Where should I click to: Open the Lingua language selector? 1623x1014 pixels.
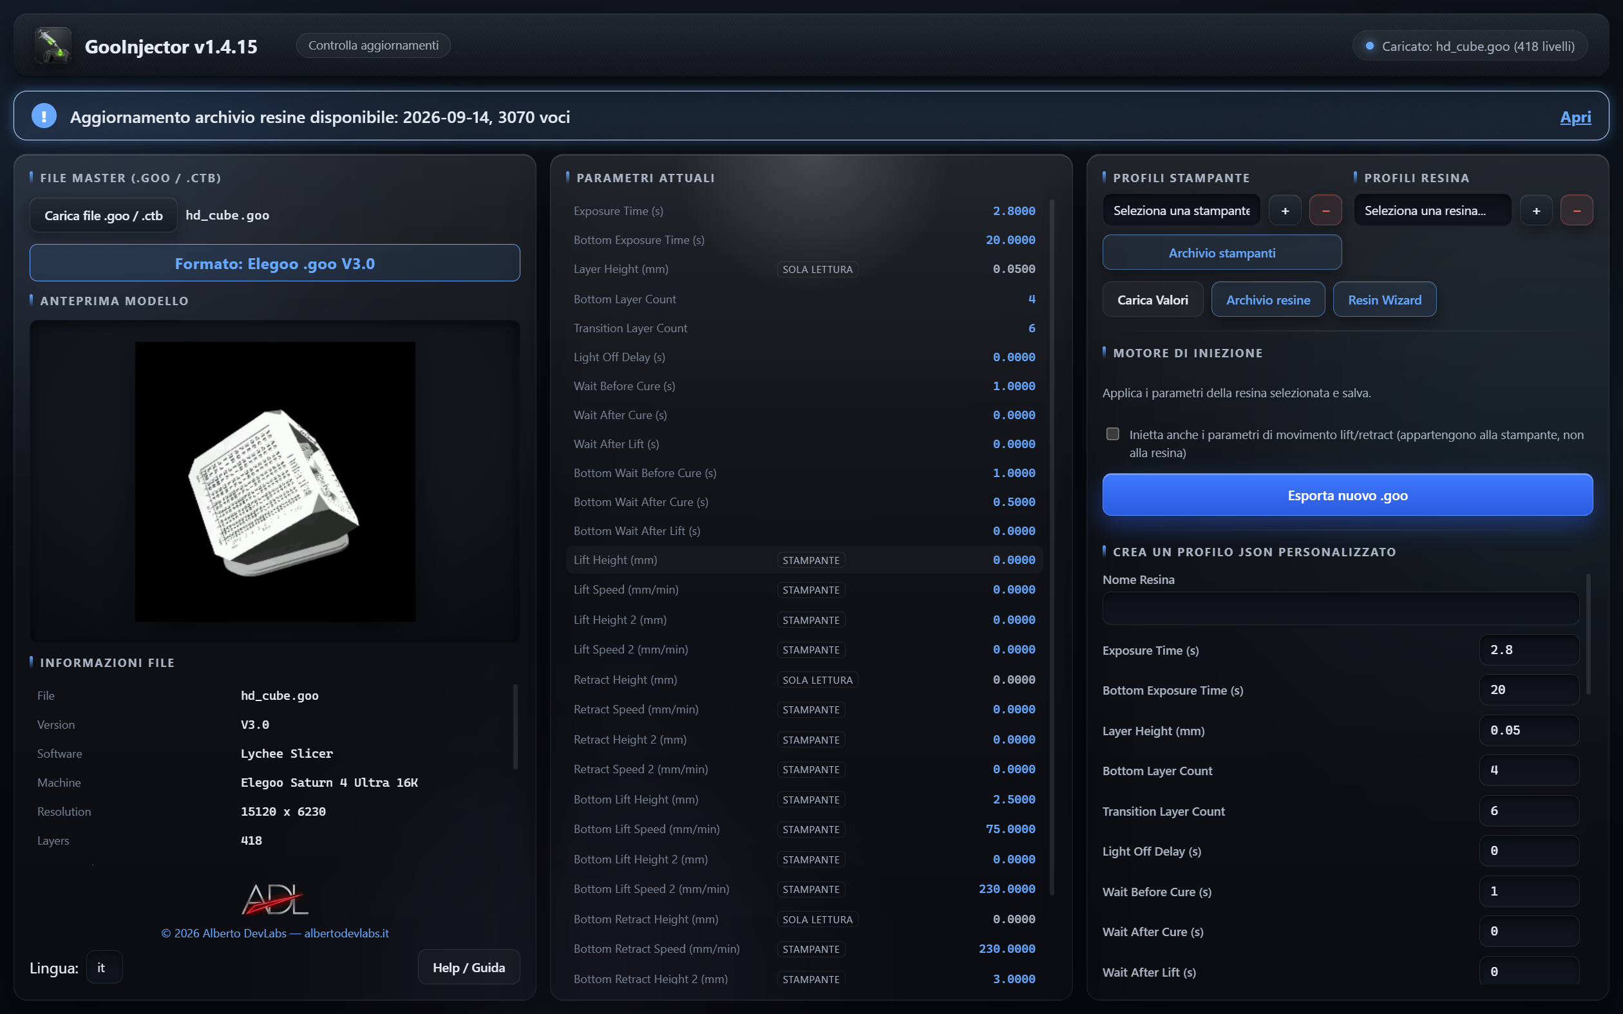pos(104,968)
